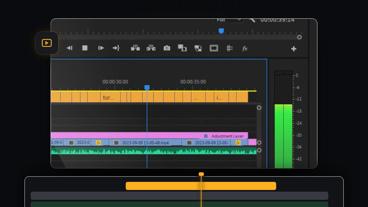Toggle the Global FX Mute icon
The image size is (368, 207).
245,49
